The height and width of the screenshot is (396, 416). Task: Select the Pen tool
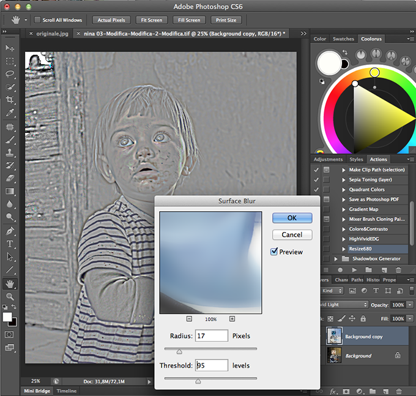(x=10, y=231)
